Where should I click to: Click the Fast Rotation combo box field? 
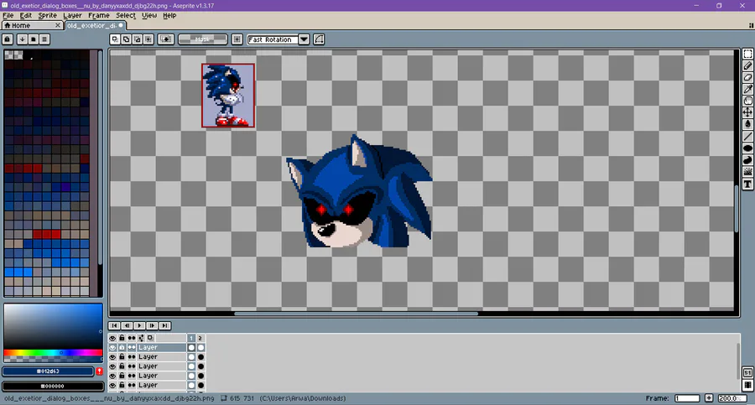(273, 39)
